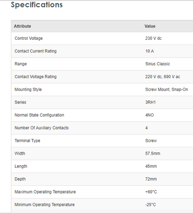193x213 pixels.
Task: Click the Contact Current Rating row label
Action: (35, 51)
